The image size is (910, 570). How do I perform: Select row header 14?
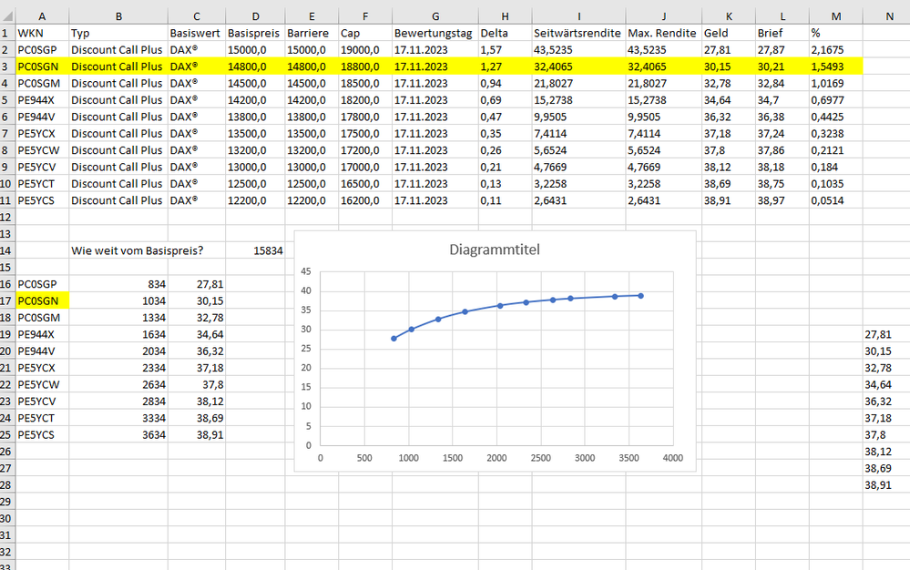6,249
